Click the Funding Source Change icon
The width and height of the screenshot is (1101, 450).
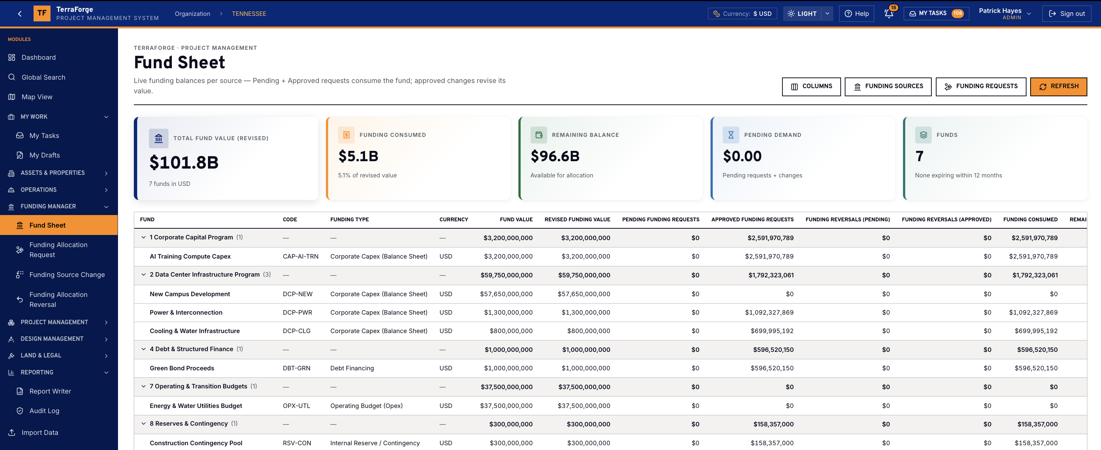pos(20,275)
